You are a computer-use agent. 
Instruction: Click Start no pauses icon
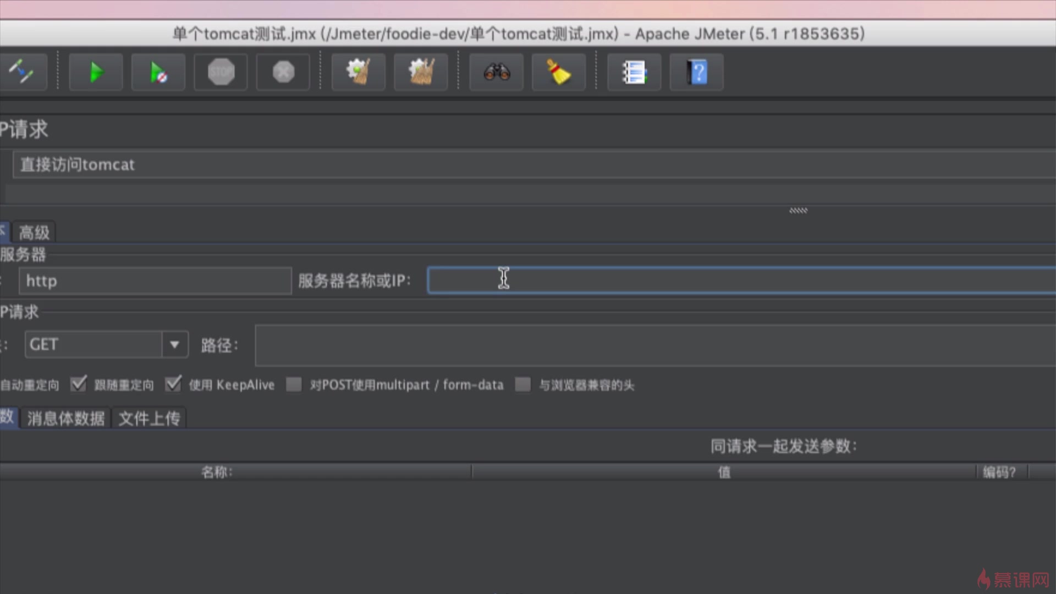click(x=158, y=72)
